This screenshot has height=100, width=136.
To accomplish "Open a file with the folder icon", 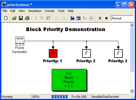I will pos(14,18).
